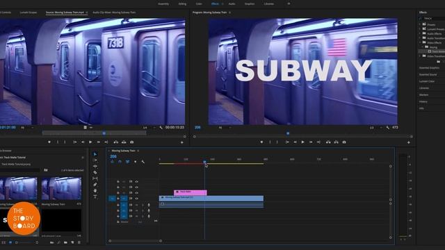The image size is (445, 250).
Task: Collapse the Keying subfolder
Action: click(423, 47)
